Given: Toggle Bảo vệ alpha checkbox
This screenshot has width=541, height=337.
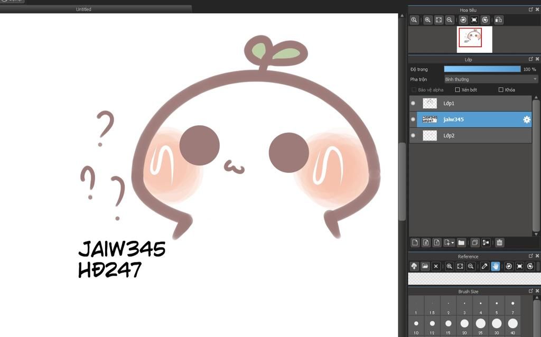Looking at the screenshot, I should click(x=414, y=90).
